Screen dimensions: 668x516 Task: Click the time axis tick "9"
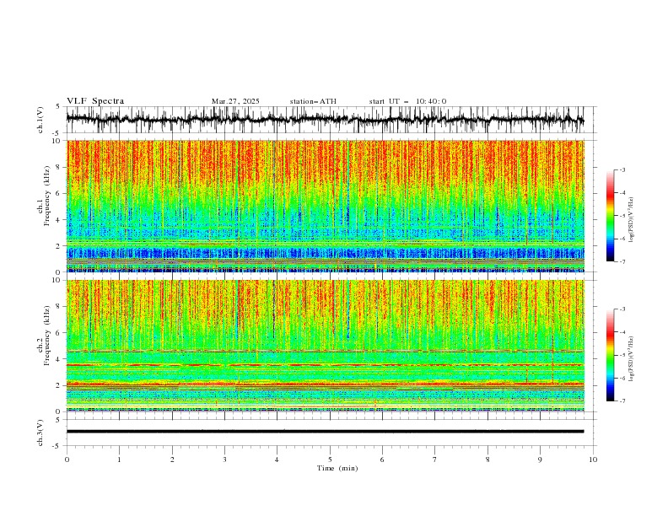(x=540, y=460)
